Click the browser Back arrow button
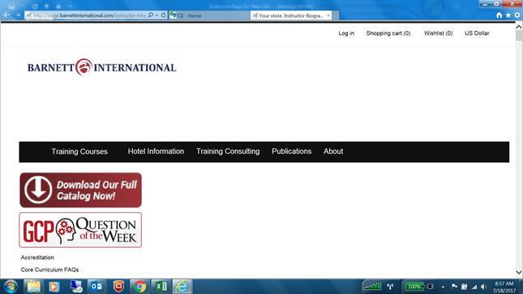Image resolution: width=523 pixels, height=294 pixels. tap(7, 15)
